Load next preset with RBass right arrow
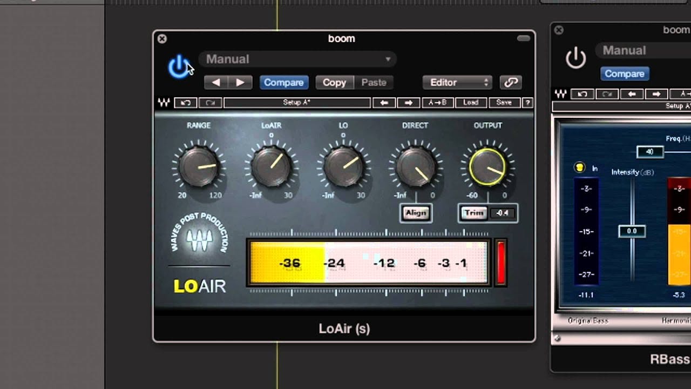This screenshot has width=691, height=389. tap(656, 93)
